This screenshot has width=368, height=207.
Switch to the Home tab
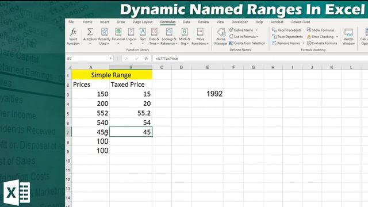[x=87, y=22]
